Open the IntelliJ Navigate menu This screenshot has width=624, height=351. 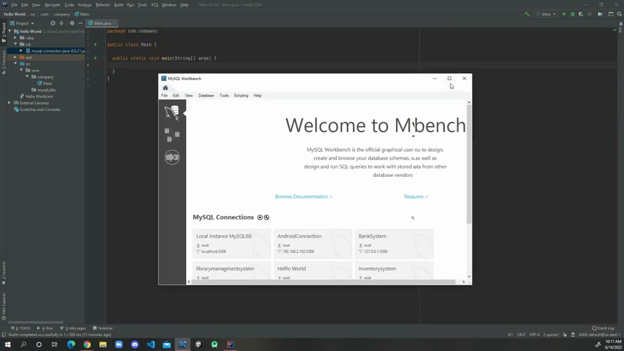tap(52, 5)
